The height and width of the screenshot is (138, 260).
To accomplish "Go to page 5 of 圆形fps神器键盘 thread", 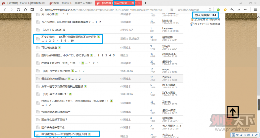I will (114, 55).
